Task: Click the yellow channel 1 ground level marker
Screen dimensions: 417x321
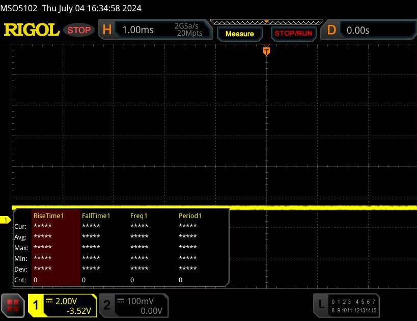Action: 6,220
